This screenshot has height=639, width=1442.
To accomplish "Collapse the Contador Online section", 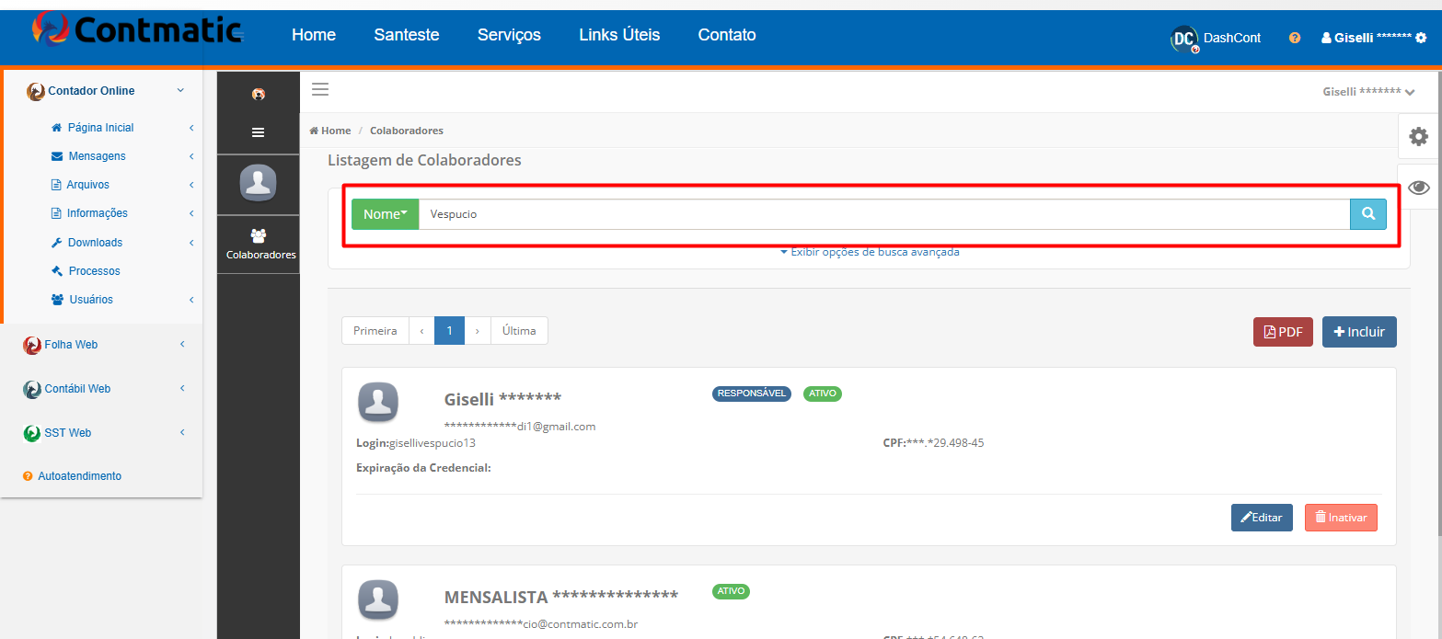I will pyautogui.click(x=180, y=90).
